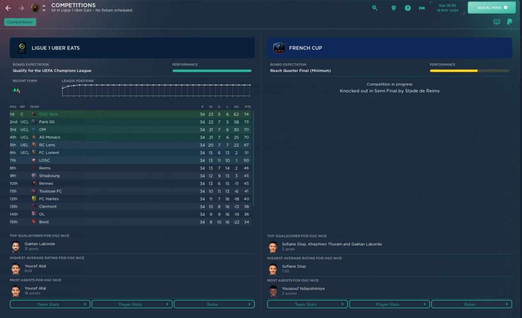Click the Reims club badge
Viewport: 522px width, 318px height.
[34, 168]
